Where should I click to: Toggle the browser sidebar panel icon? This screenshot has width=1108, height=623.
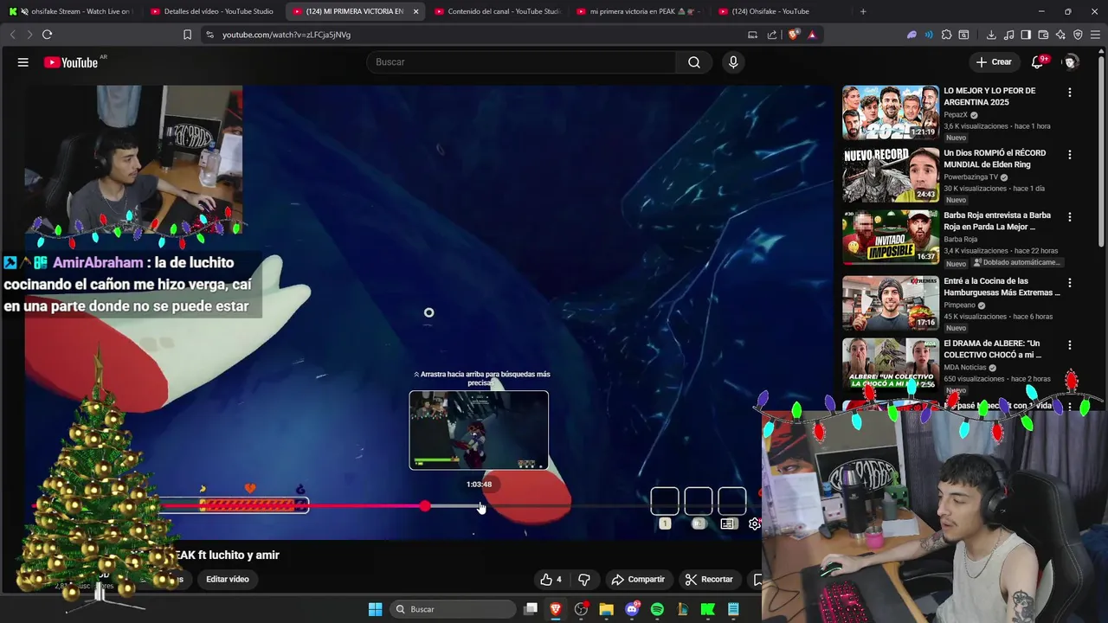[x=1026, y=35]
